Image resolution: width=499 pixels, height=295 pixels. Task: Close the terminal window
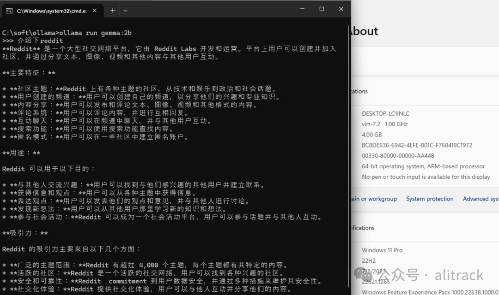pyautogui.click(x=341, y=9)
